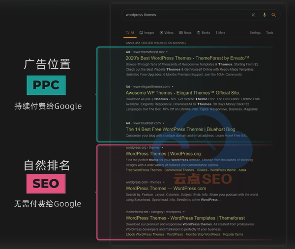Start voice search with microphone icon
This screenshot has height=249, width=295.
265,15
